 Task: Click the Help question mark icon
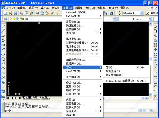click(111, 13)
